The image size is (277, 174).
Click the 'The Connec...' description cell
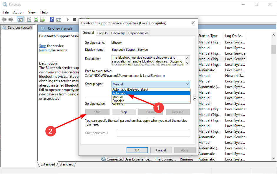(165, 159)
